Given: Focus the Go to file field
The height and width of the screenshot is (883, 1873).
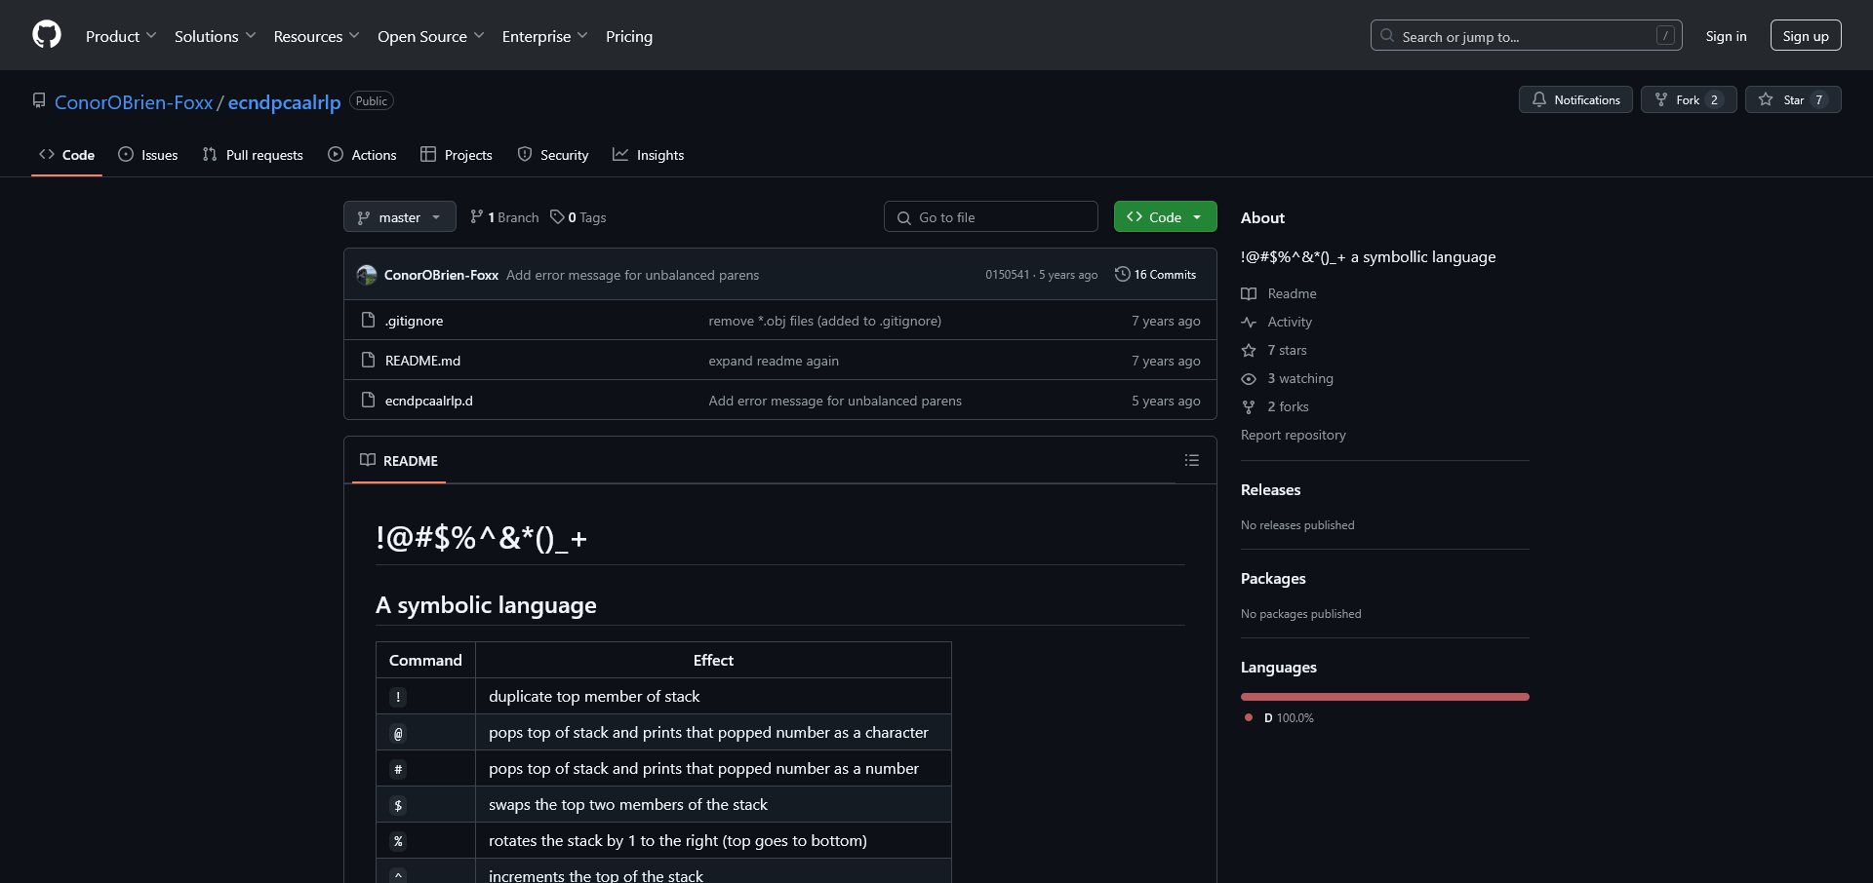Looking at the screenshot, I should tap(991, 216).
